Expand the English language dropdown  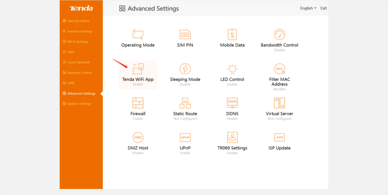pos(308,8)
